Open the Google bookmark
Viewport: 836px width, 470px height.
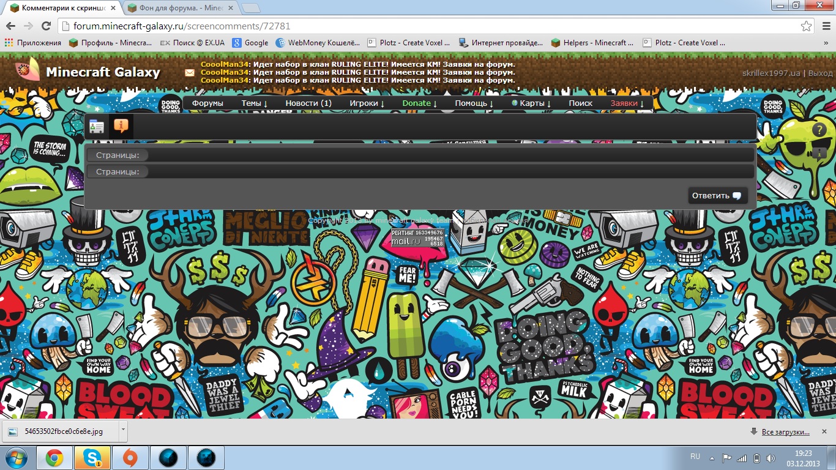click(x=250, y=43)
